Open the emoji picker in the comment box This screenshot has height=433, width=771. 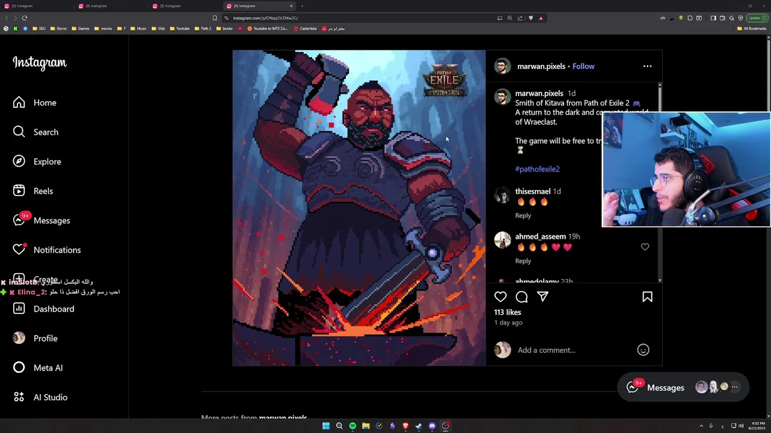(643, 350)
